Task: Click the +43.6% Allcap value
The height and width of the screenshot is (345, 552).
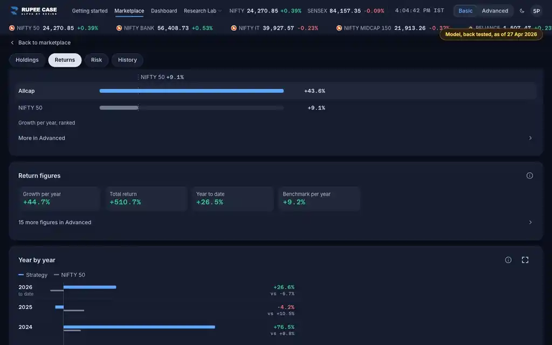Action: click(314, 91)
